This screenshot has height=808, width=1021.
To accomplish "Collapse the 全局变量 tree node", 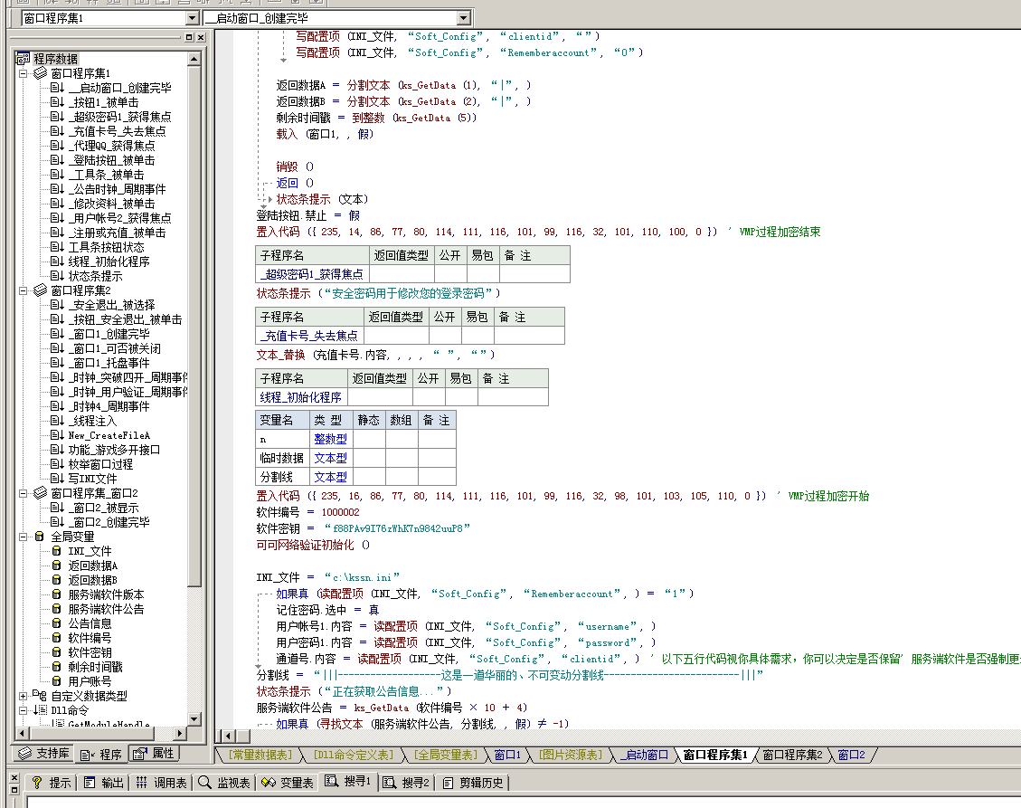I will pos(23,537).
